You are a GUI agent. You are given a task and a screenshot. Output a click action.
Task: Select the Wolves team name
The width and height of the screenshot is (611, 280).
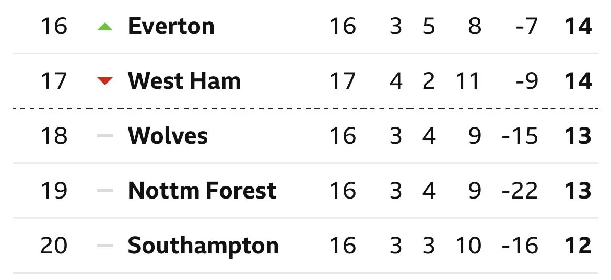pos(168,136)
